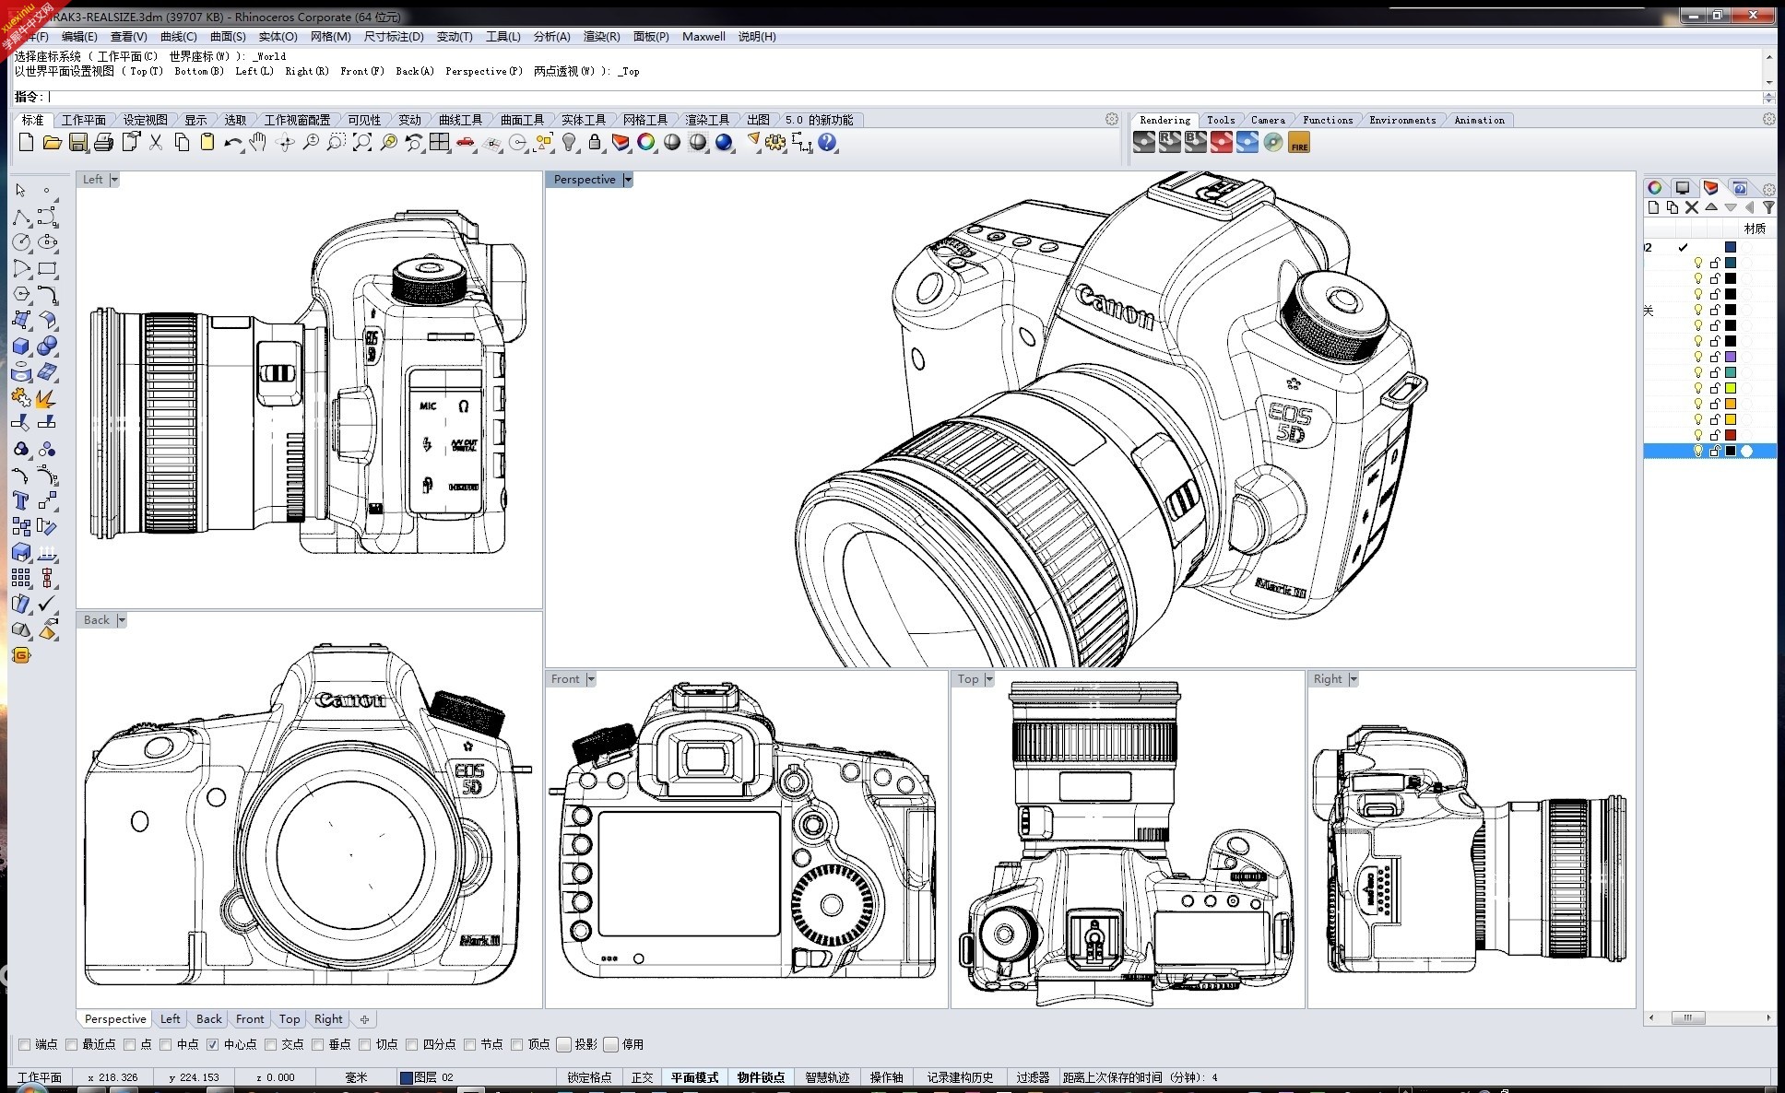Click the New file icon in toolbar
This screenshot has height=1093, width=1785.
coord(26,142)
